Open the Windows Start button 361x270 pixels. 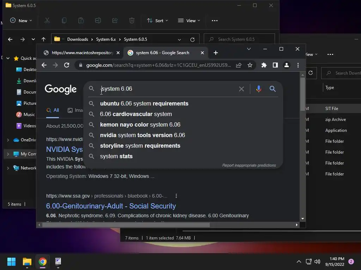[x=11, y=262]
